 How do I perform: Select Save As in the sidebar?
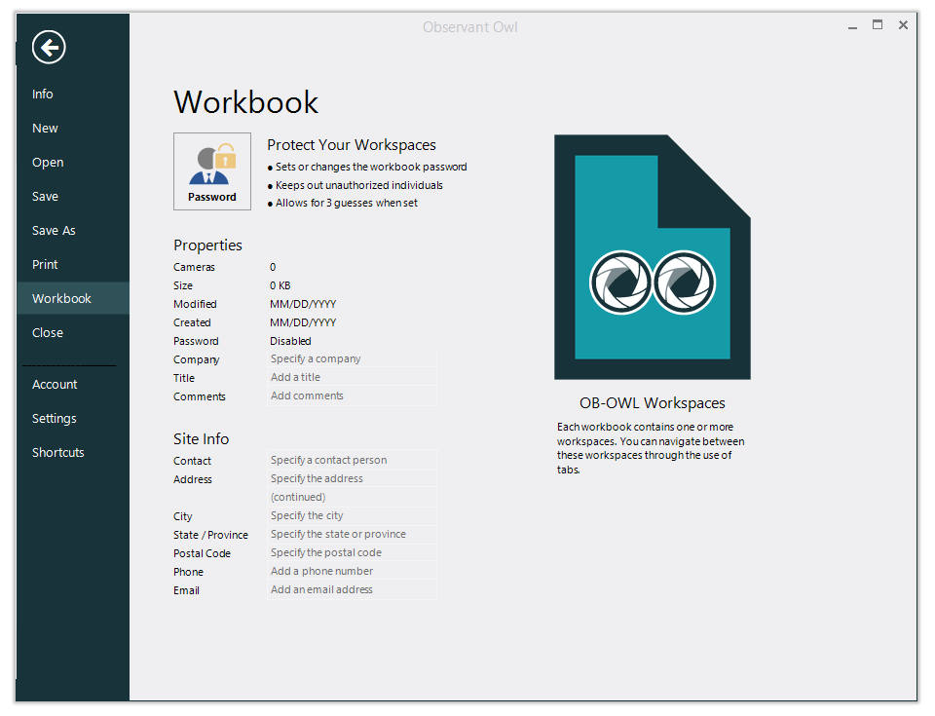[54, 230]
